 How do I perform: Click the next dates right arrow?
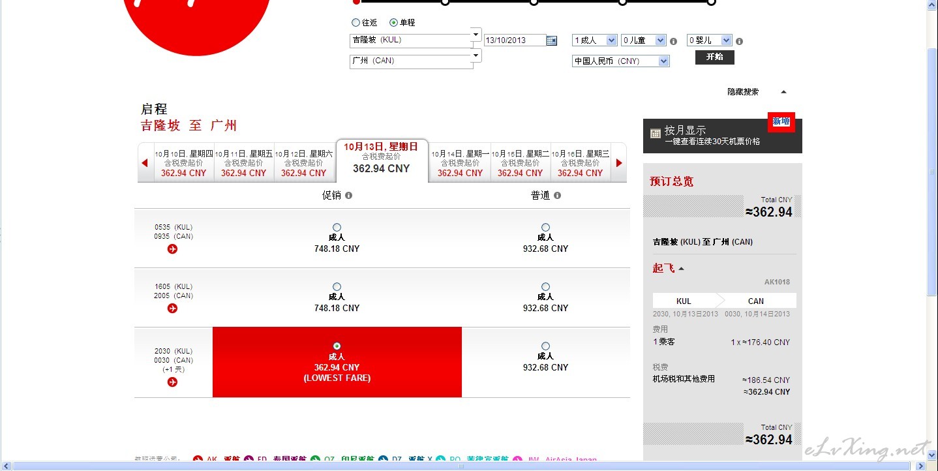[619, 163]
